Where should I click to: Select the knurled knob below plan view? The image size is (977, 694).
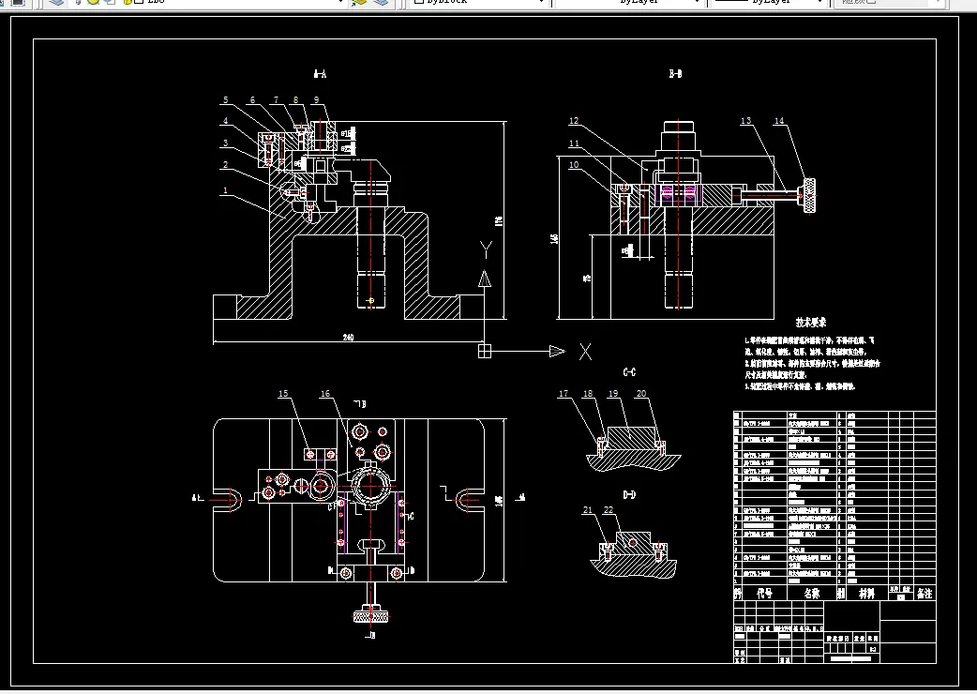pyautogui.click(x=371, y=616)
